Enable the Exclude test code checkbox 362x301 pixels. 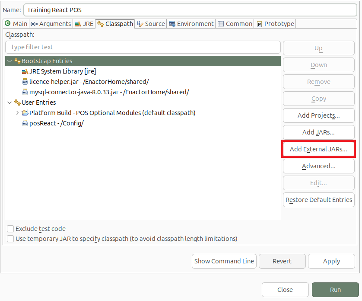(10, 228)
